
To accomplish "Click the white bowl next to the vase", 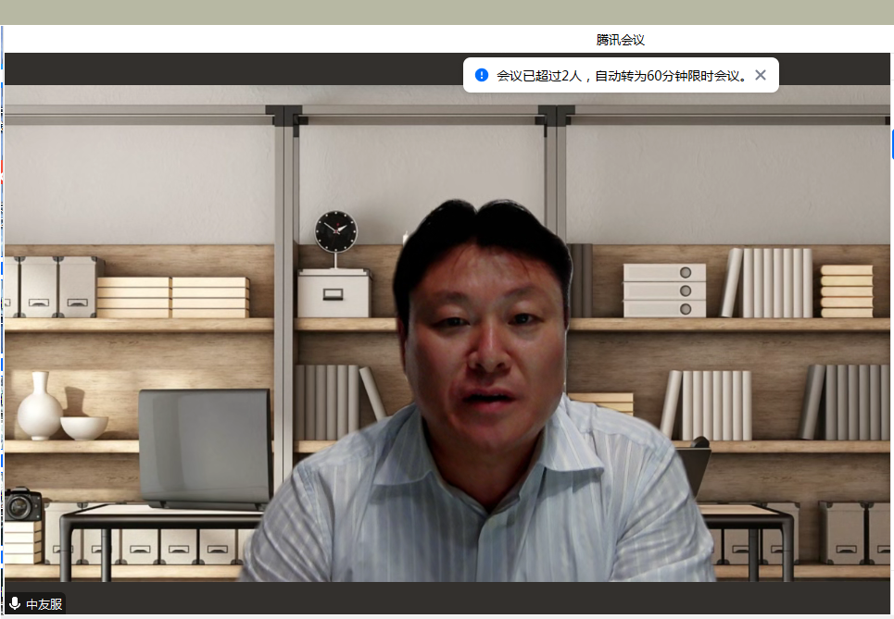I will click(x=84, y=427).
